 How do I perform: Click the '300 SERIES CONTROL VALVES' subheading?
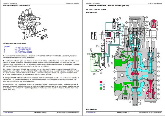tap(96, 9)
